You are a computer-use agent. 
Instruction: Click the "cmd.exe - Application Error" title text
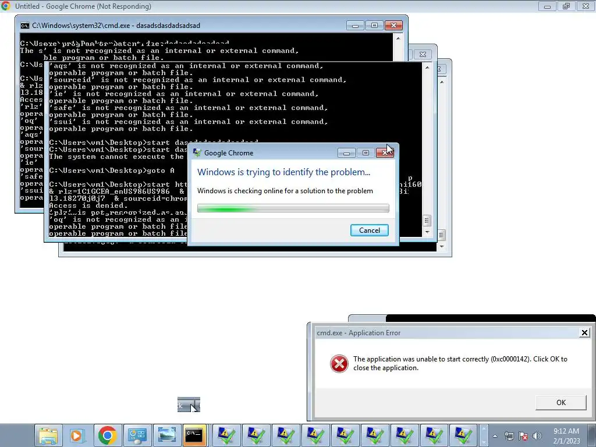pyautogui.click(x=359, y=333)
